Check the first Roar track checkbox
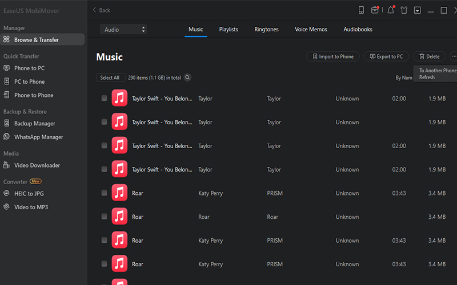This screenshot has height=285, width=457. 104,193
